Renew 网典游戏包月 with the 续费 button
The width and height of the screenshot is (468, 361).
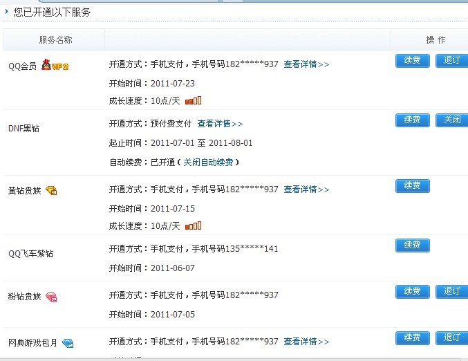pos(413,337)
